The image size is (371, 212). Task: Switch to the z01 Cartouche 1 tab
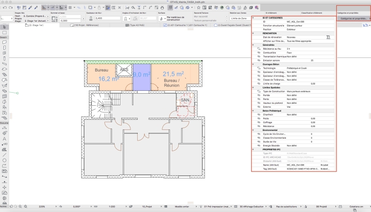pyautogui.click(x=185, y=25)
